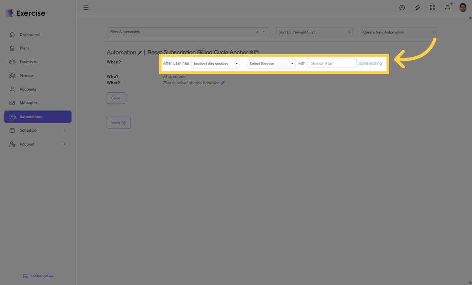Open the 'booked this session' trigger dropdown
Screen dimensions: 472x285
coord(215,63)
